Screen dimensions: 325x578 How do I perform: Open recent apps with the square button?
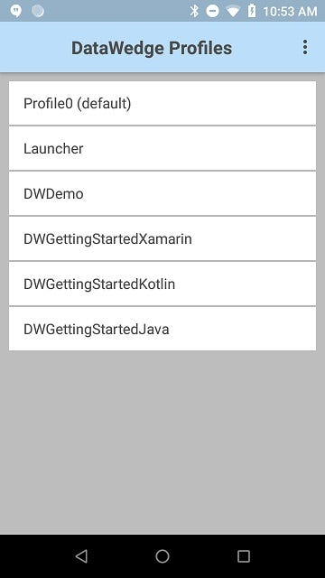pyautogui.click(x=244, y=556)
